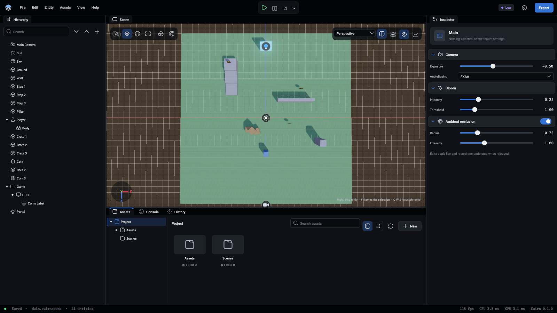The height and width of the screenshot is (313, 557).
Task: Refresh the assets browser
Action: (x=391, y=226)
